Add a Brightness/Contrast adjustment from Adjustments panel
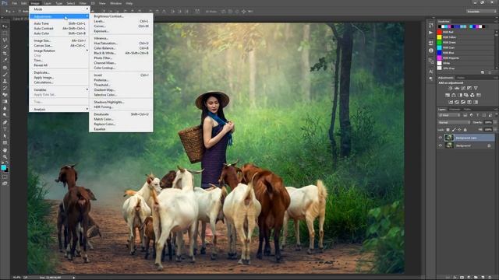 [451, 88]
